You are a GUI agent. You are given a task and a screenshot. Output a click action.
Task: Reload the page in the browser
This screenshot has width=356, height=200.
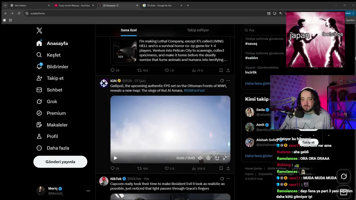pyautogui.click(x=19, y=13)
